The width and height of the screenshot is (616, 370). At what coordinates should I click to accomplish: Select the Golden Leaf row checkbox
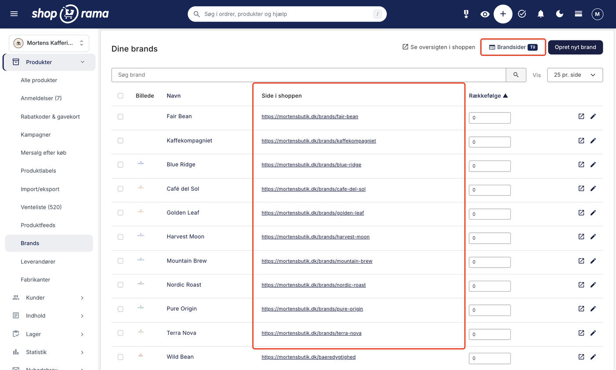point(121,213)
